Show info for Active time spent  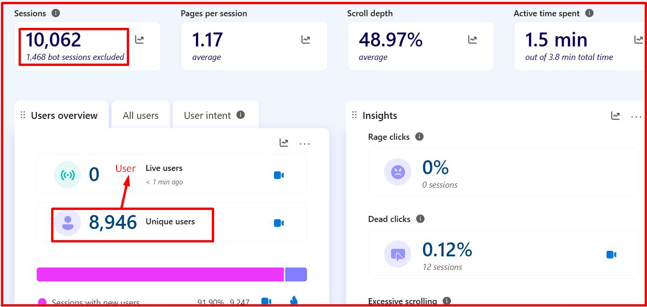(x=589, y=13)
